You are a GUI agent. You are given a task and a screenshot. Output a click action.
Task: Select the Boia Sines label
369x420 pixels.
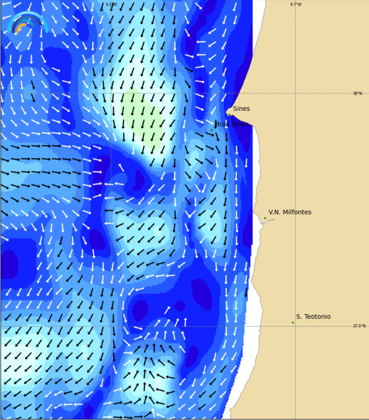[232, 124]
